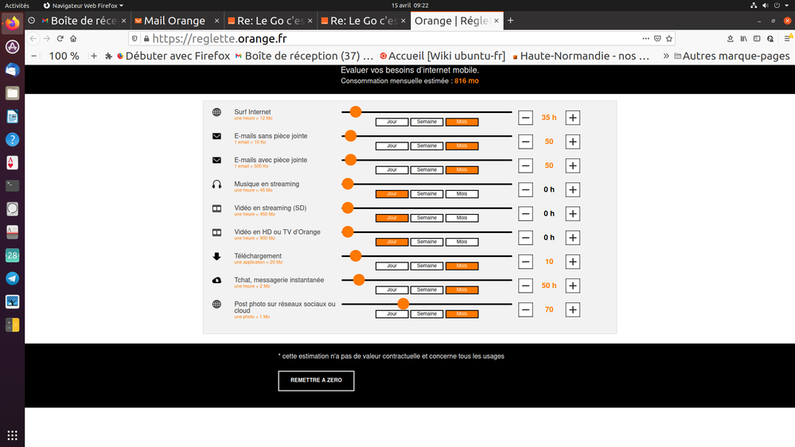Select Mois for Musique en streaming
The width and height of the screenshot is (795, 447).
click(x=462, y=193)
